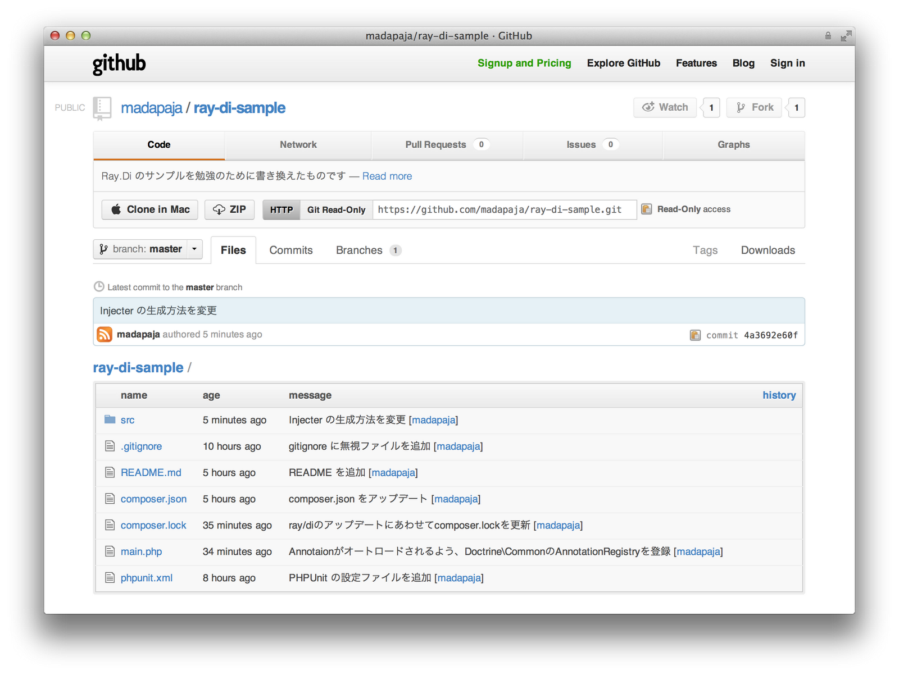The image size is (899, 675).
Task: Click the clone URL text field
Action: [x=505, y=209]
